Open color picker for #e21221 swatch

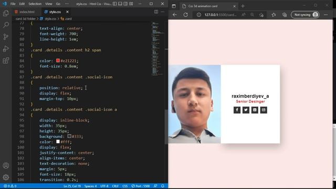click(58, 61)
